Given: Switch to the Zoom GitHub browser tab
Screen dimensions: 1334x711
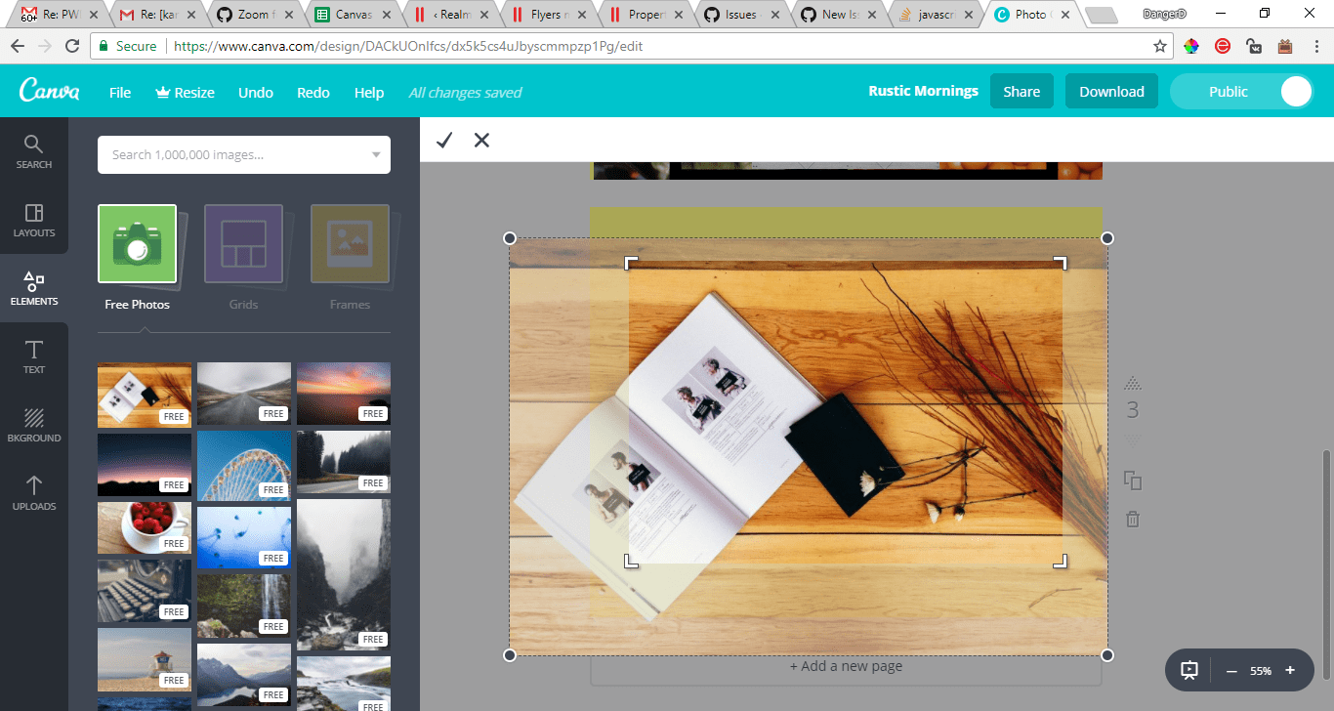Looking at the screenshot, I should pos(255,15).
